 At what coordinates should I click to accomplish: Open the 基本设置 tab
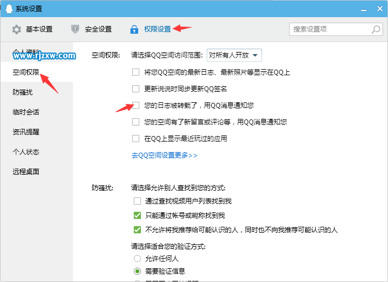[x=33, y=29]
